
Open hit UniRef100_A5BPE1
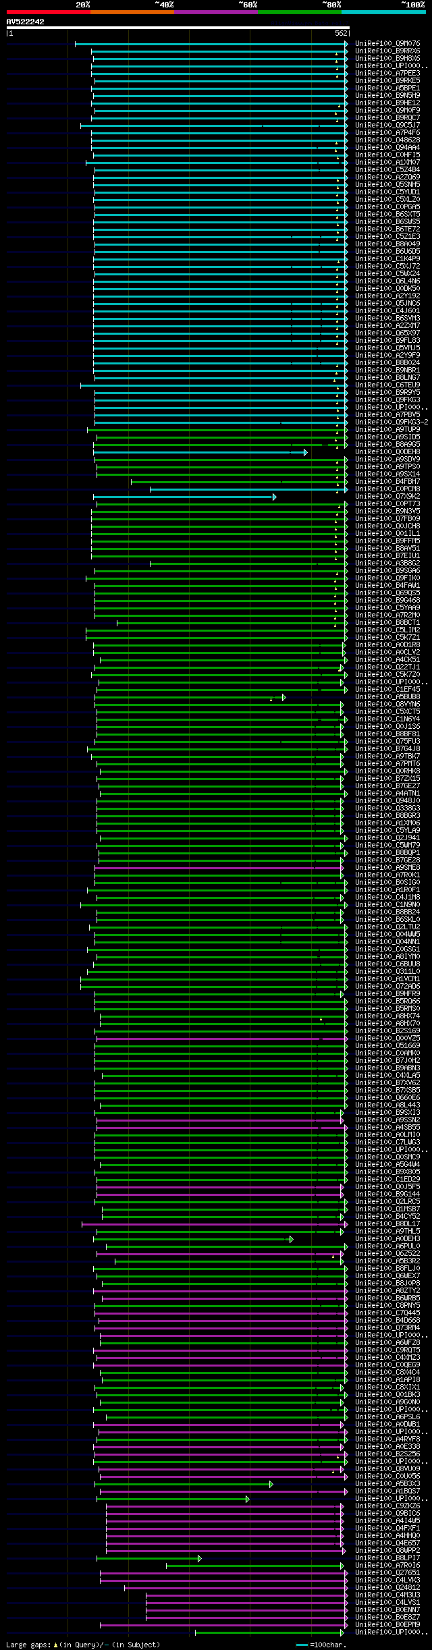pyautogui.click(x=387, y=88)
